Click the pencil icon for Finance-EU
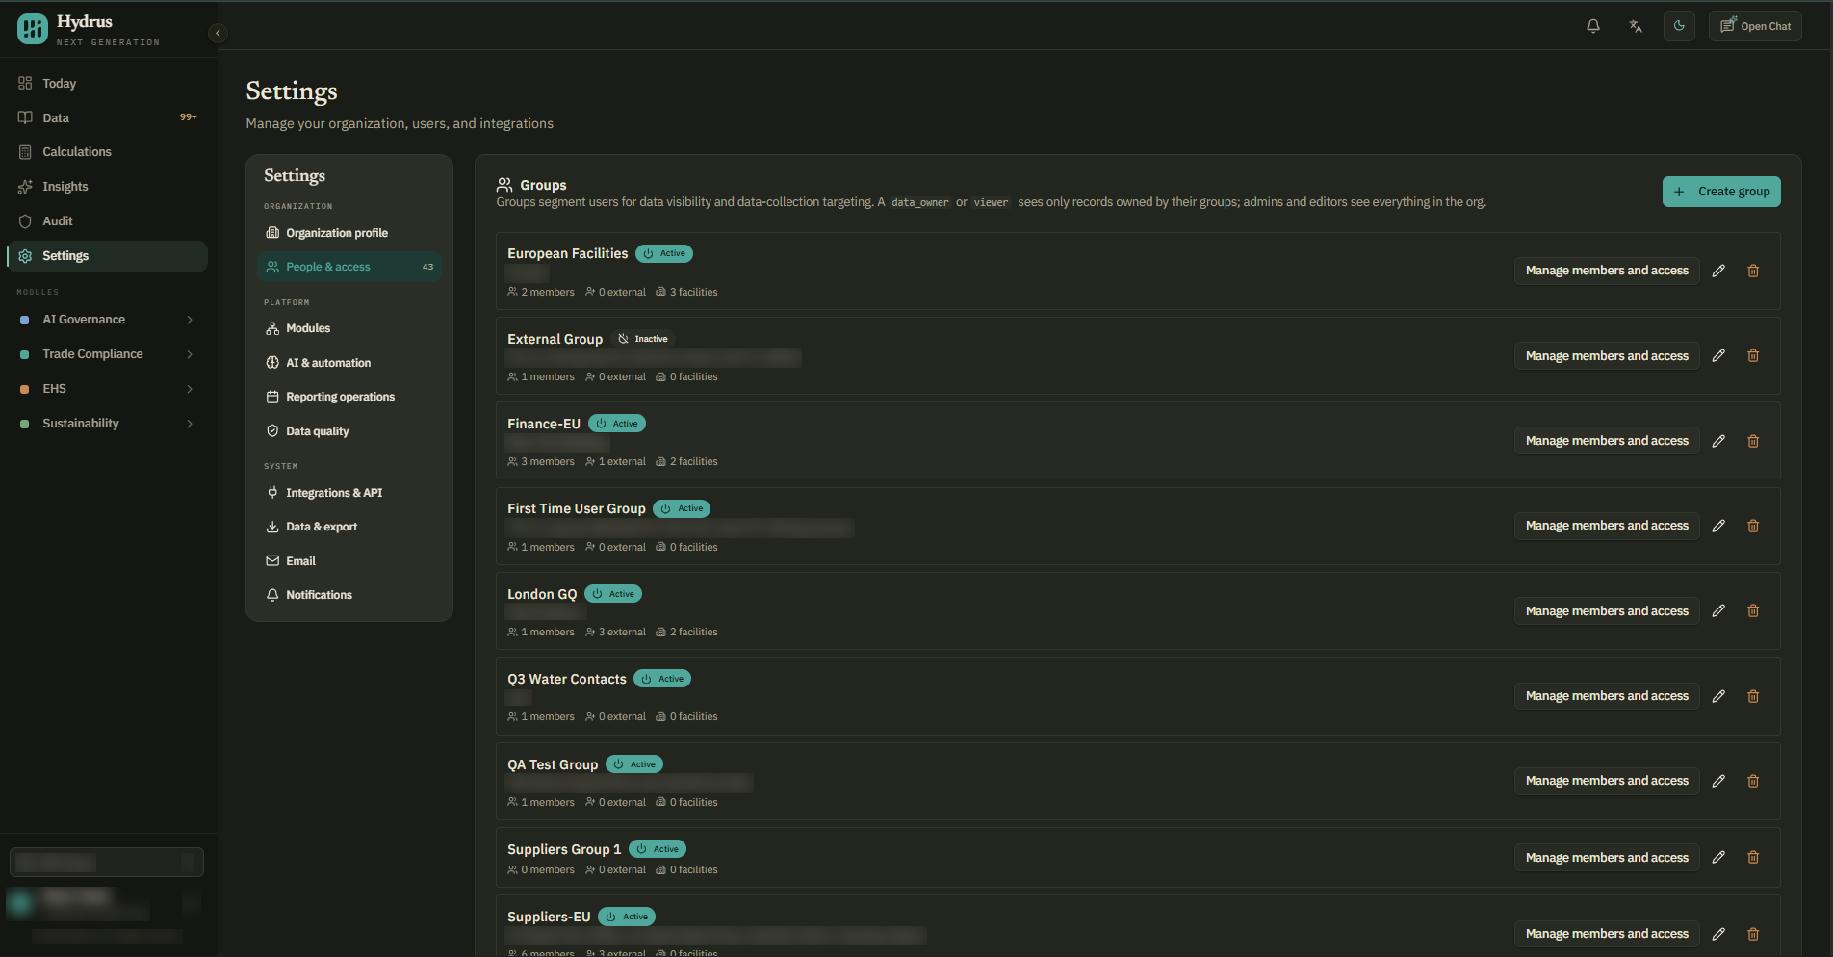Screen dimensions: 1833x957 pos(1718,441)
